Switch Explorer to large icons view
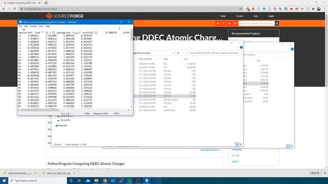 pos(240,144)
